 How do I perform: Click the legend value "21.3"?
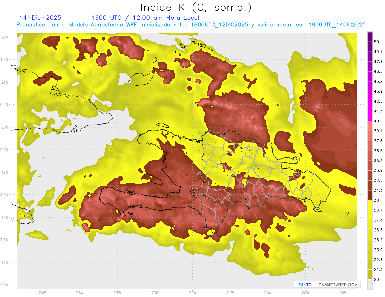point(378,269)
